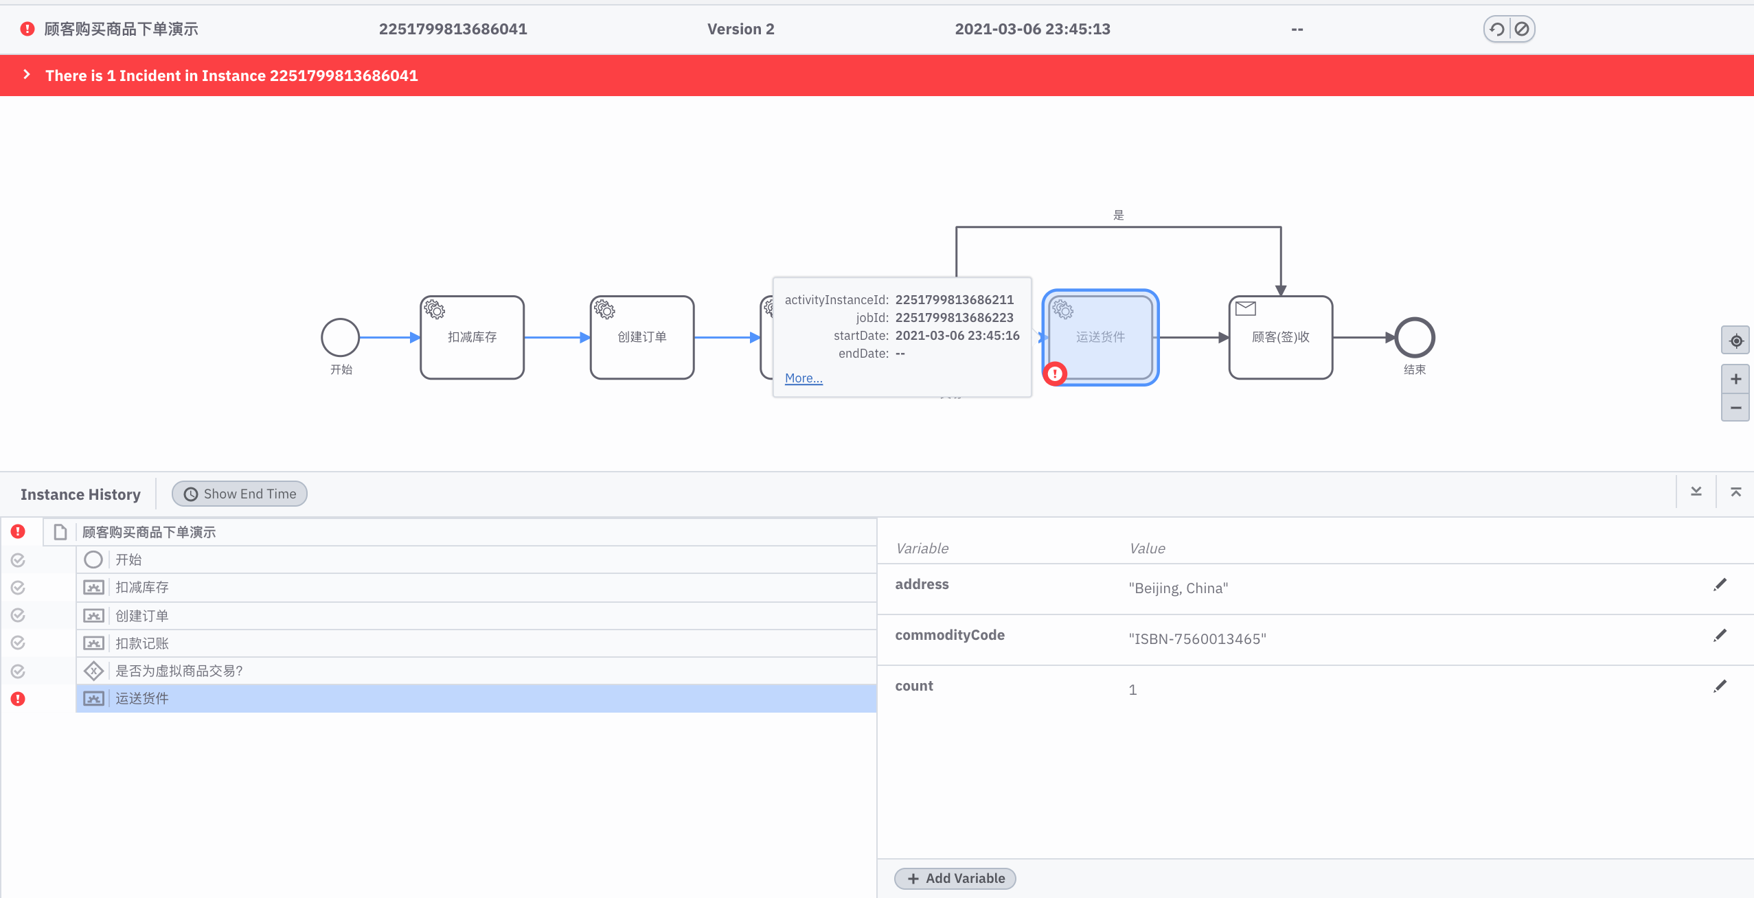Open the More... link in popover
This screenshot has height=898, width=1754.
(804, 378)
